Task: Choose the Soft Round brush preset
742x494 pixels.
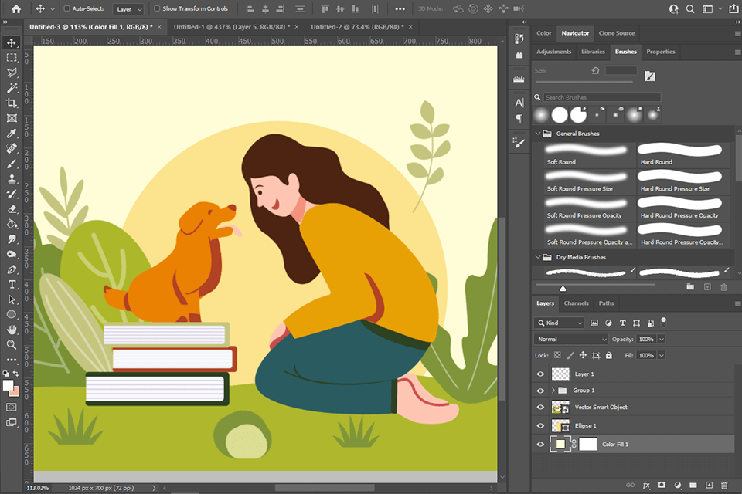Action: point(590,154)
